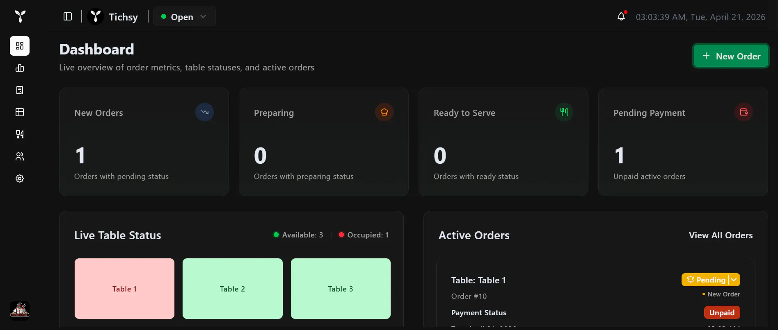Click the Unpaid payment badge
This screenshot has height=330, width=778.
(x=722, y=312)
